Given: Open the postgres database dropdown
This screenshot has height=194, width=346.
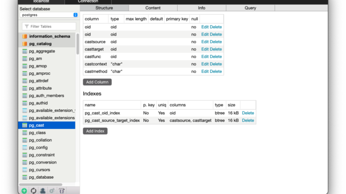Looking at the screenshot, I should click(x=49, y=15).
